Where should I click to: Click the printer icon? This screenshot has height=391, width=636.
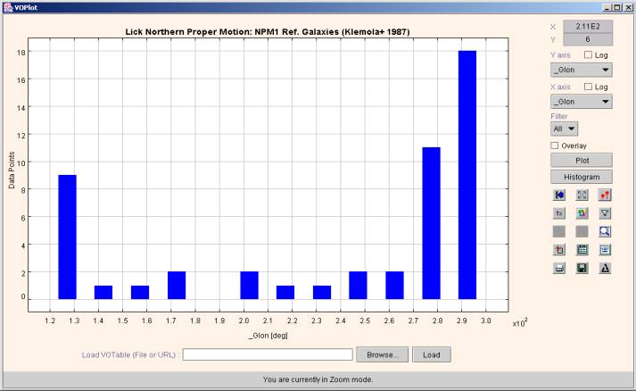point(559,268)
